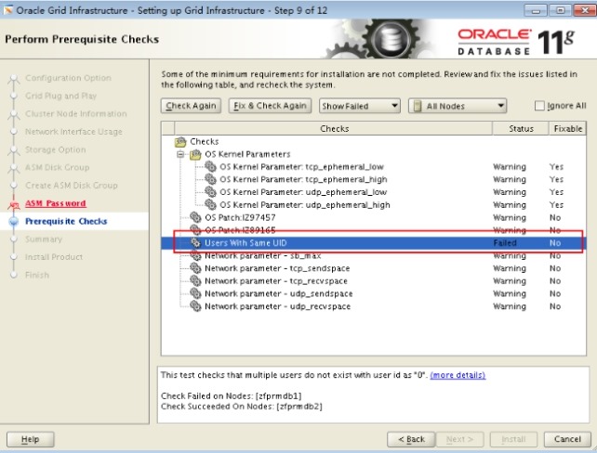Open the more details link
Viewport: 597px width, 453px height.
(x=458, y=375)
